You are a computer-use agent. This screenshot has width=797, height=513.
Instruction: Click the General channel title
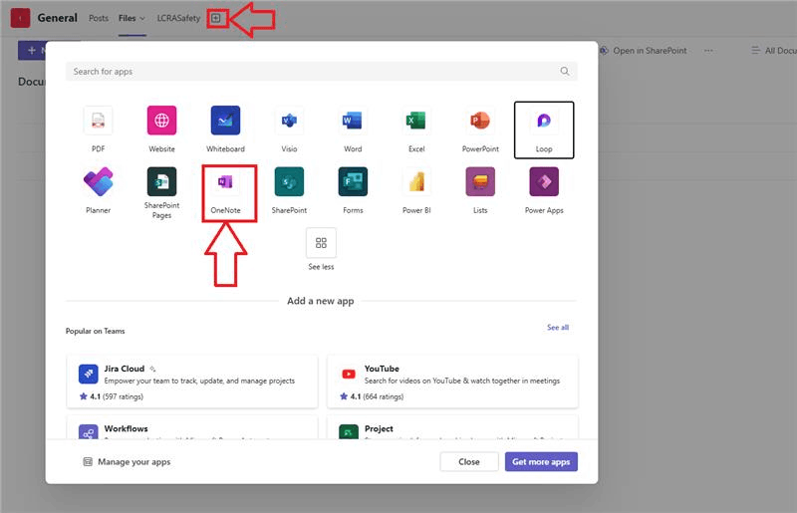pos(58,18)
